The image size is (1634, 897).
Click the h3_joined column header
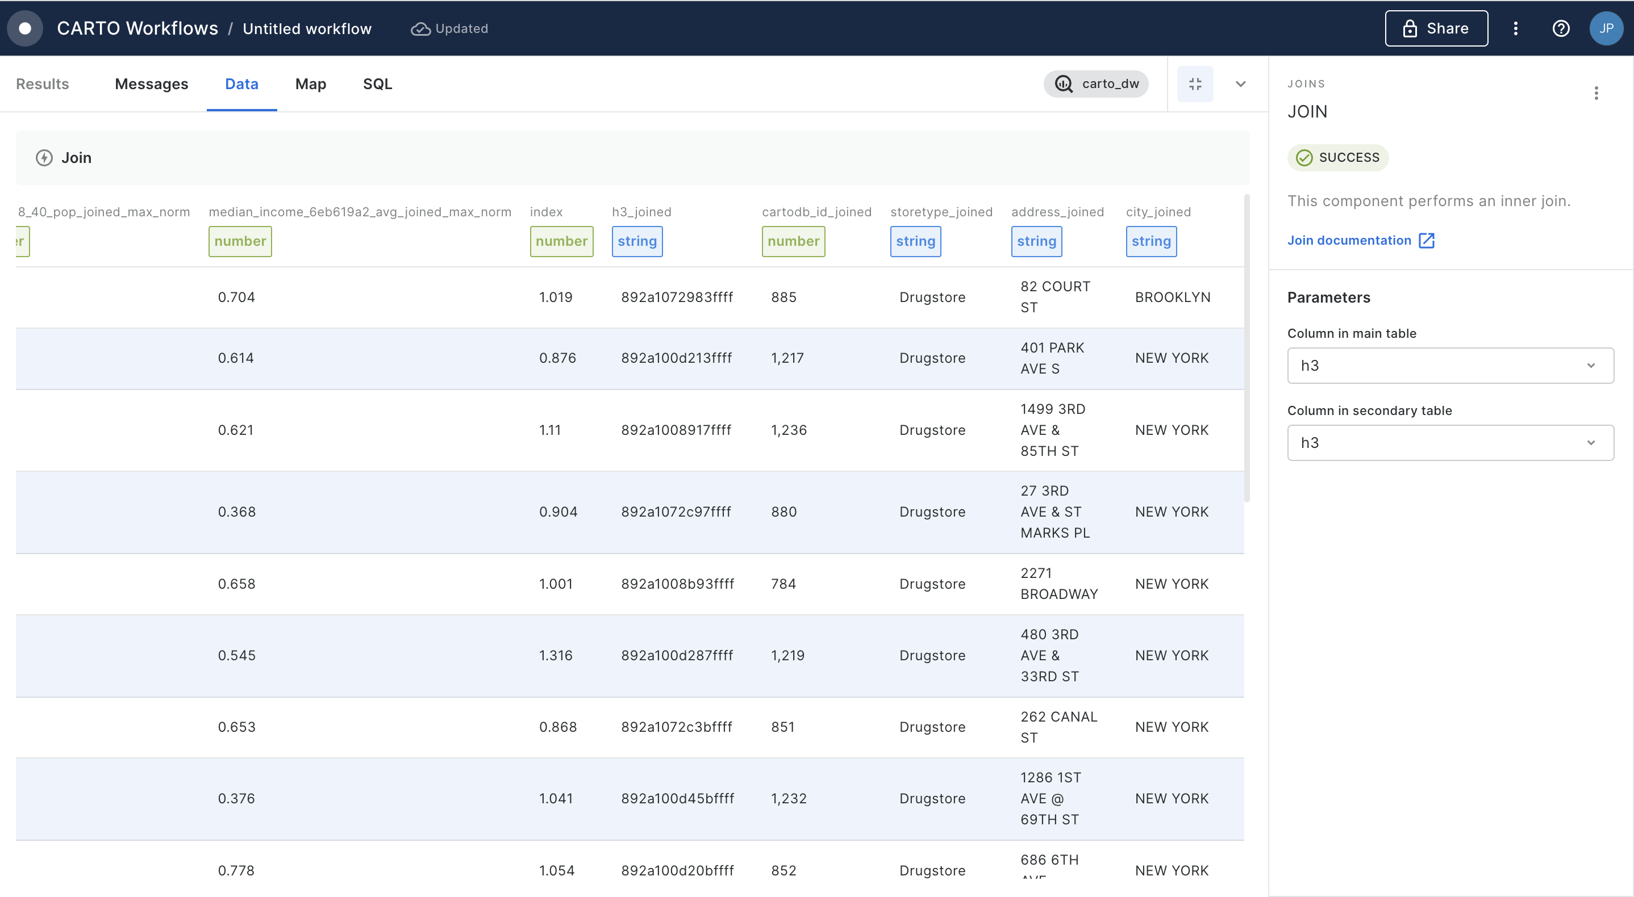point(641,212)
